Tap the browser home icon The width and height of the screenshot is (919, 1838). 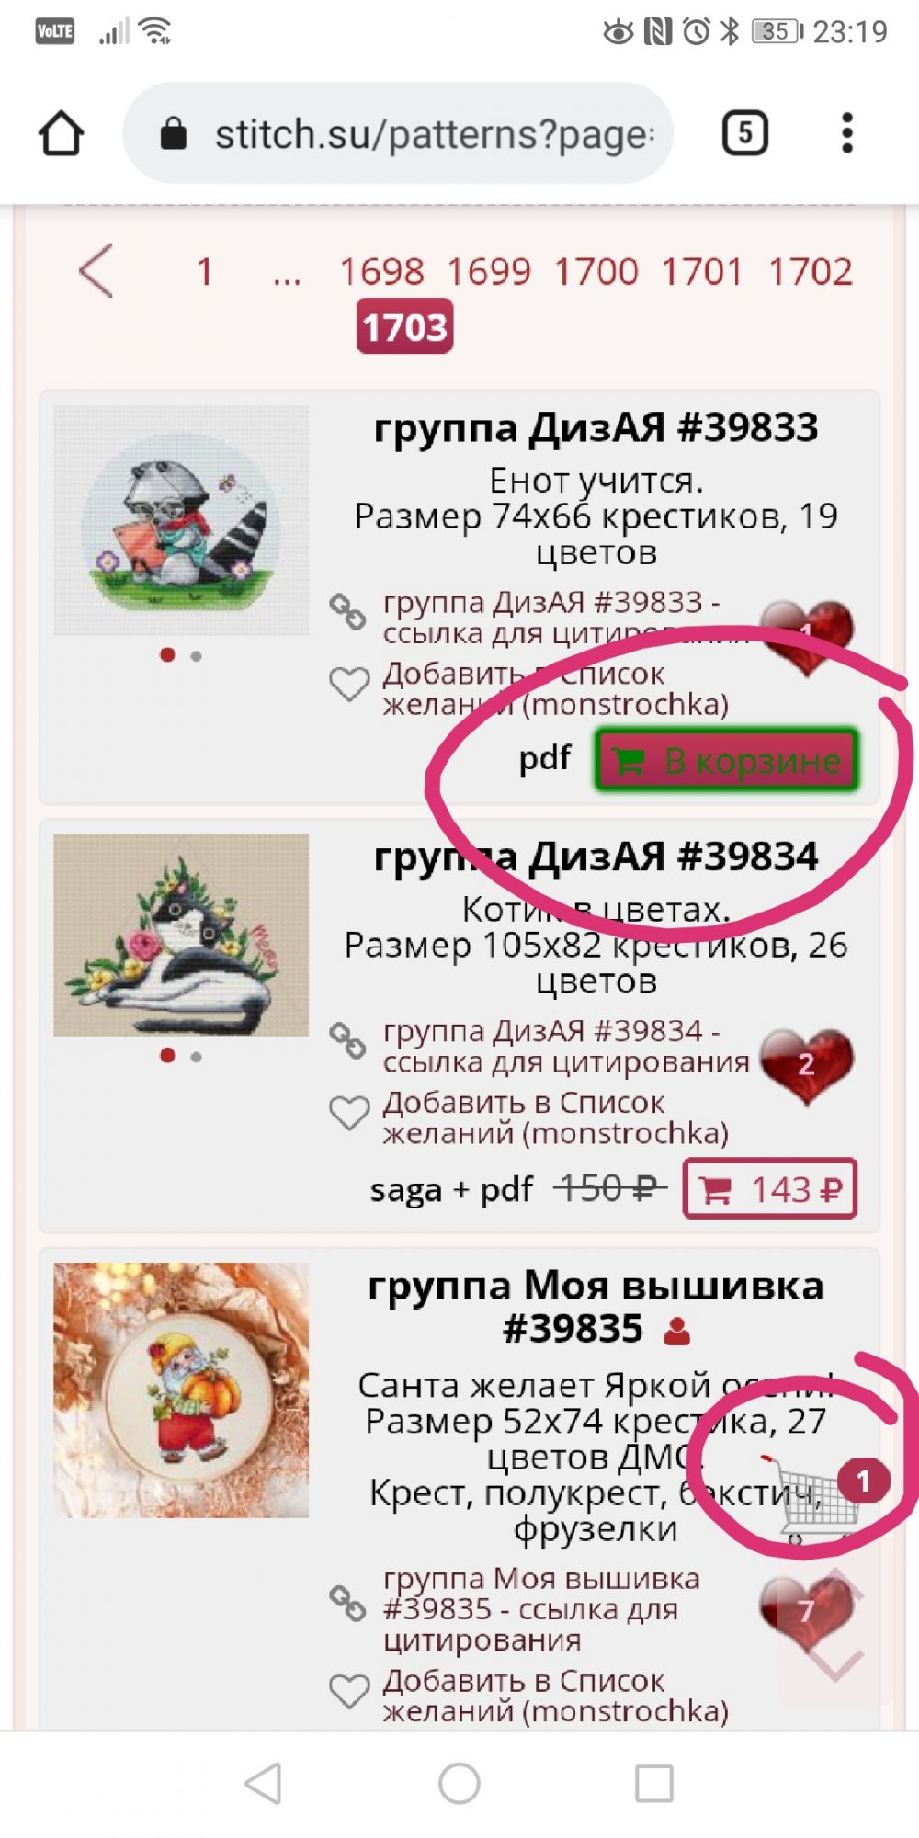coord(62,134)
